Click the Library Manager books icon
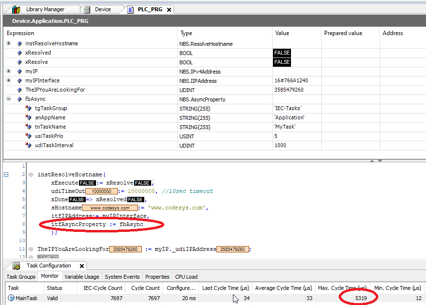 tap(17, 9)
